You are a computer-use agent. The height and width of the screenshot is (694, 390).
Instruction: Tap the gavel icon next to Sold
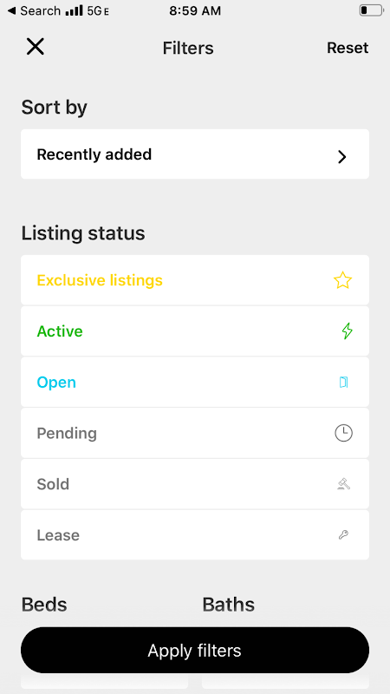(x=343, y=484)
